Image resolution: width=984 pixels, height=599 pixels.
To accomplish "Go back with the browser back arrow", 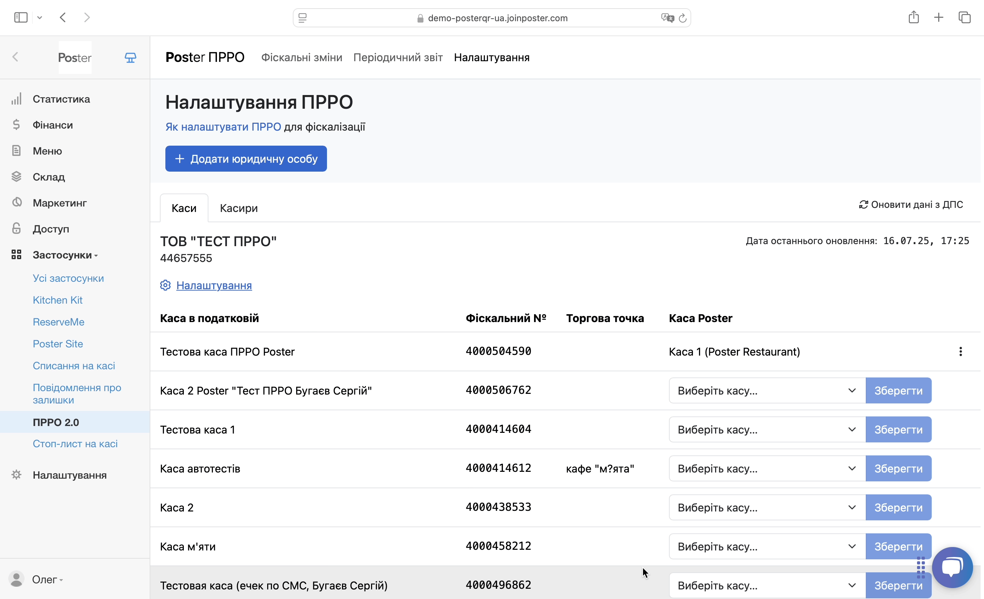I will point(63,17).
